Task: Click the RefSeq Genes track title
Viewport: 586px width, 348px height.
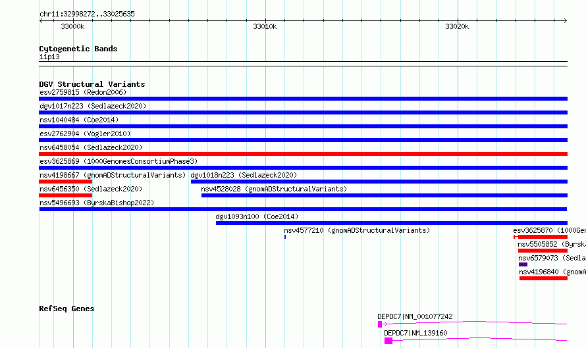Action: (67, 309)
